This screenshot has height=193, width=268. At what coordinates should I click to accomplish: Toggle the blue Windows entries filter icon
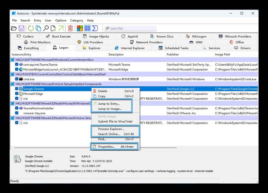[x=87, y=28]
